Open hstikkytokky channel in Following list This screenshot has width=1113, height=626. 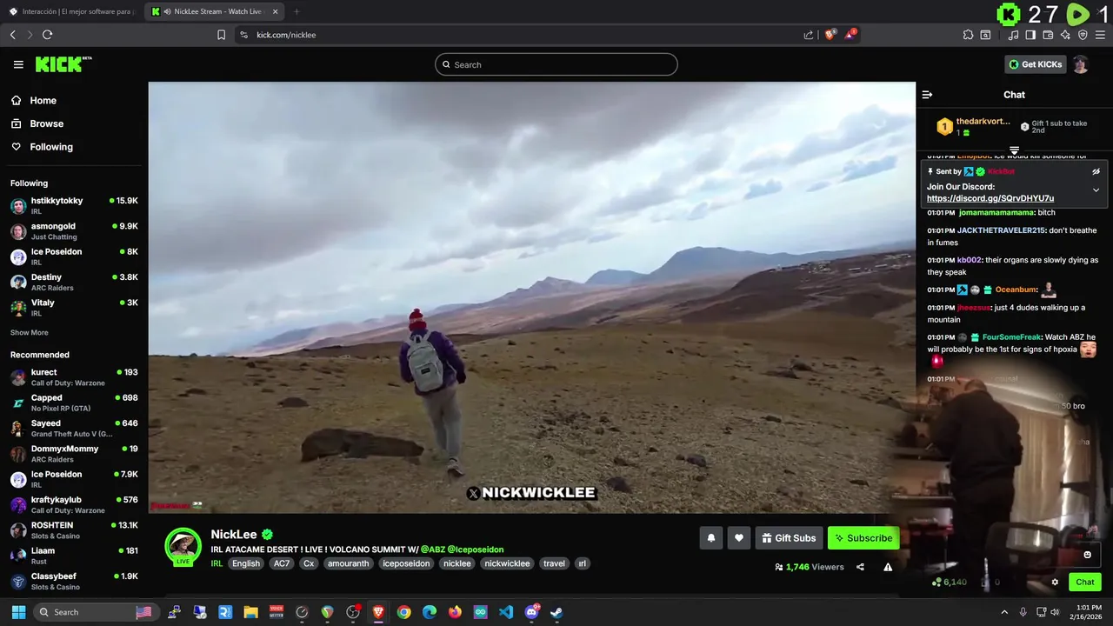click(74, 205)
